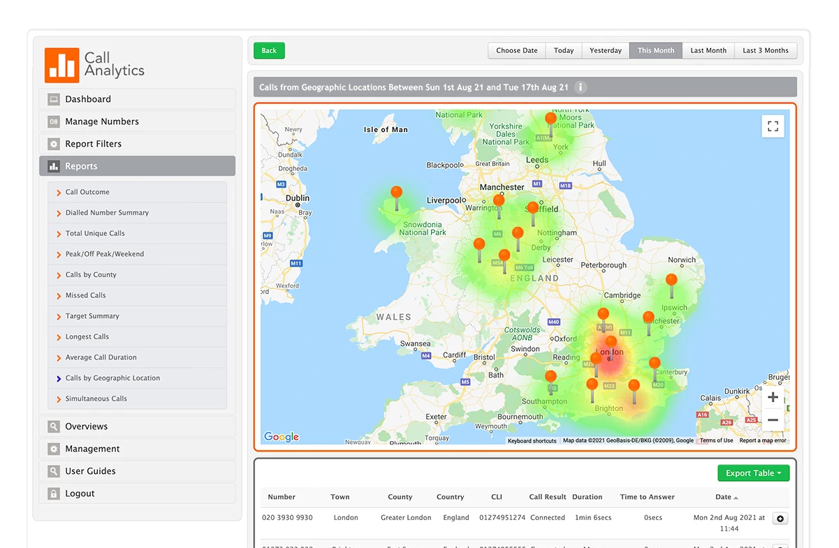Select the Manage Numbers '08' icon

(x=54, y=121)
